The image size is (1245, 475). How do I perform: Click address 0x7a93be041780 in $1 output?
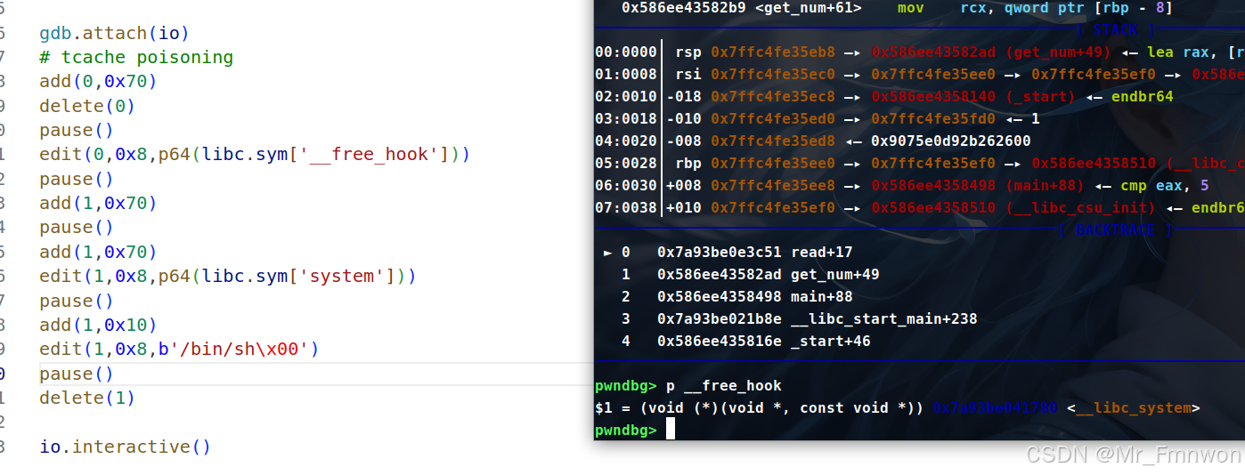(x=995, y=408)
